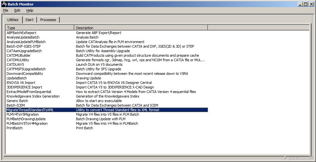The image size is (316, 162).
Task: Sort list by Description column header
Action: pos(141,28)
